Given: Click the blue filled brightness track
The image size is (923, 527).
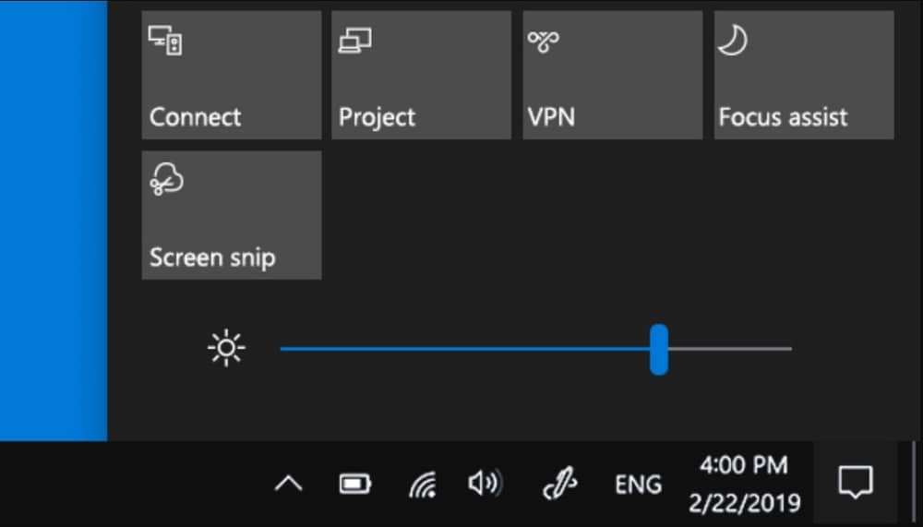Looking at the screenshot, I should pos(464,349).
